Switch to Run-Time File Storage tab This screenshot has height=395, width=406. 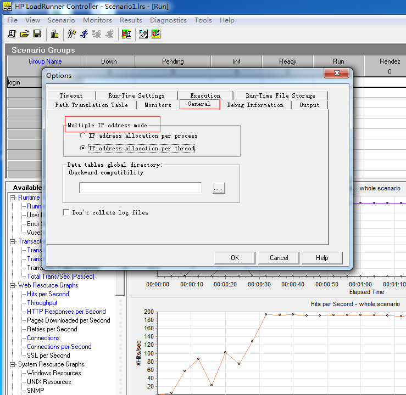[x=280, y=95]
